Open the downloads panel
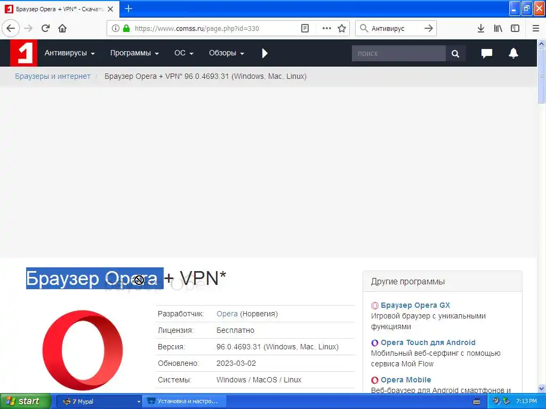Image resolution: width=546 pixels, height=409 pixels. [481, 28]
